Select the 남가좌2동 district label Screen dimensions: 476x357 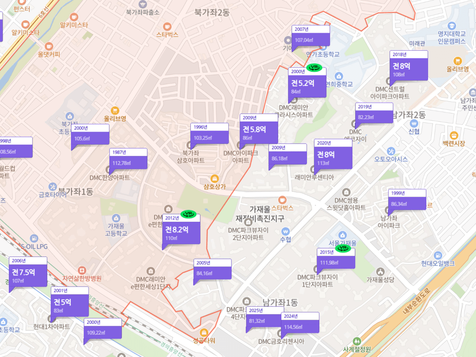pyautogui.click(x=409, y=115)
